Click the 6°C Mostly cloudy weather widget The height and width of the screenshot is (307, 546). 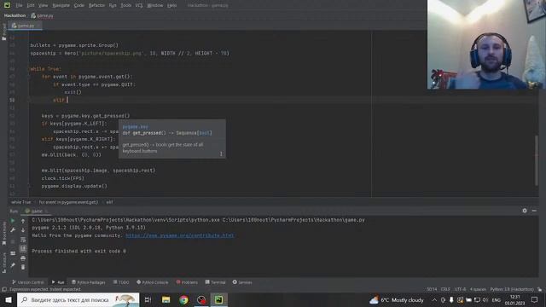click(397, 299)
